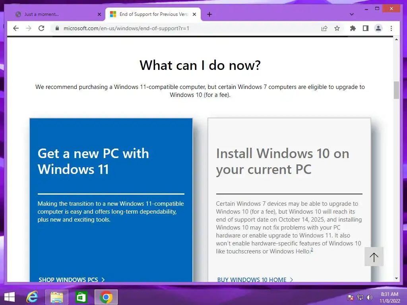Click 'Get a new PC with Windows 11' heading
The height and width of the screenshot is (305, 407).
tap(93, 161)
